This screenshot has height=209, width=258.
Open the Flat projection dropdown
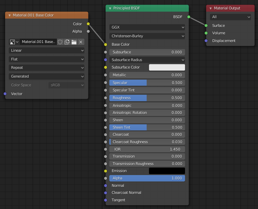pyautogui.click(x=46, y=59)
